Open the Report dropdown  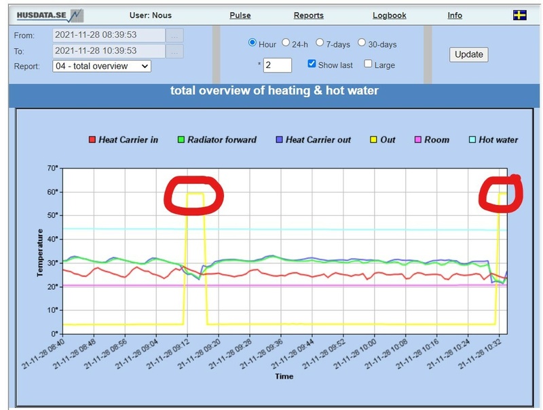[102, 66]
